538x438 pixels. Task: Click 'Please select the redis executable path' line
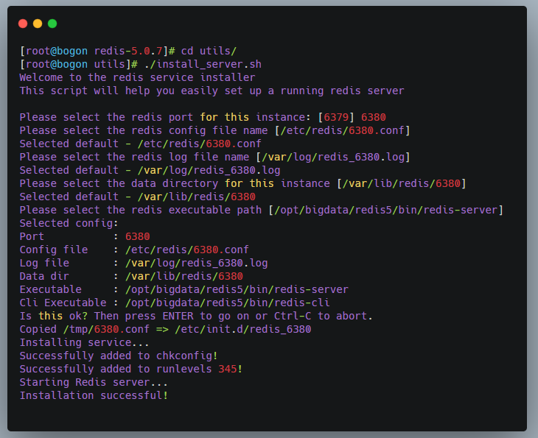[261, 210]
